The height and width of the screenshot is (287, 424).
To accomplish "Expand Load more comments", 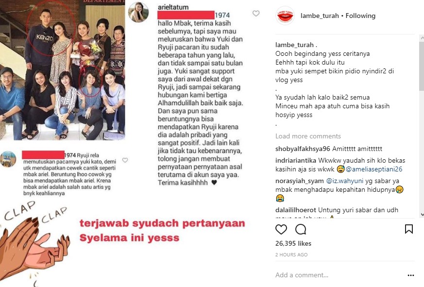I will (308, 136).
